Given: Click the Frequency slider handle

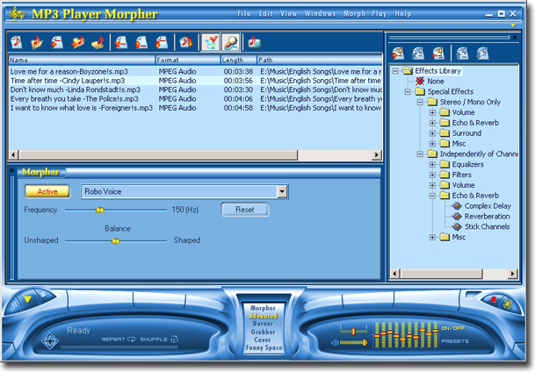Looking at the screenshot, I should coord(99,210).
